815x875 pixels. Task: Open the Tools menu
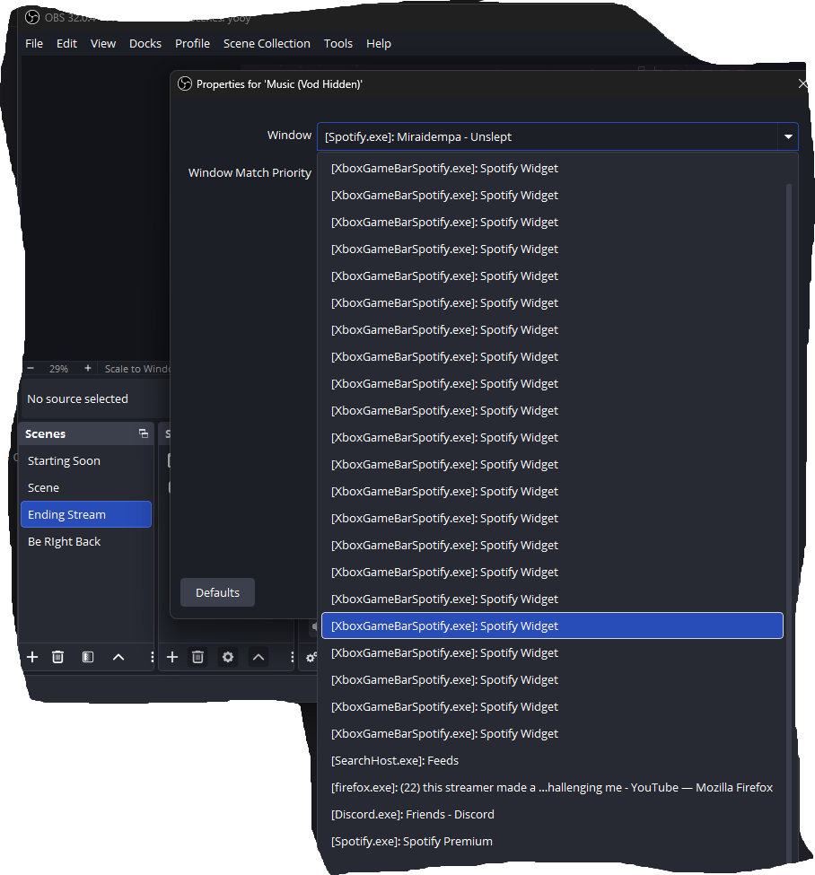(x=338, y=44)
